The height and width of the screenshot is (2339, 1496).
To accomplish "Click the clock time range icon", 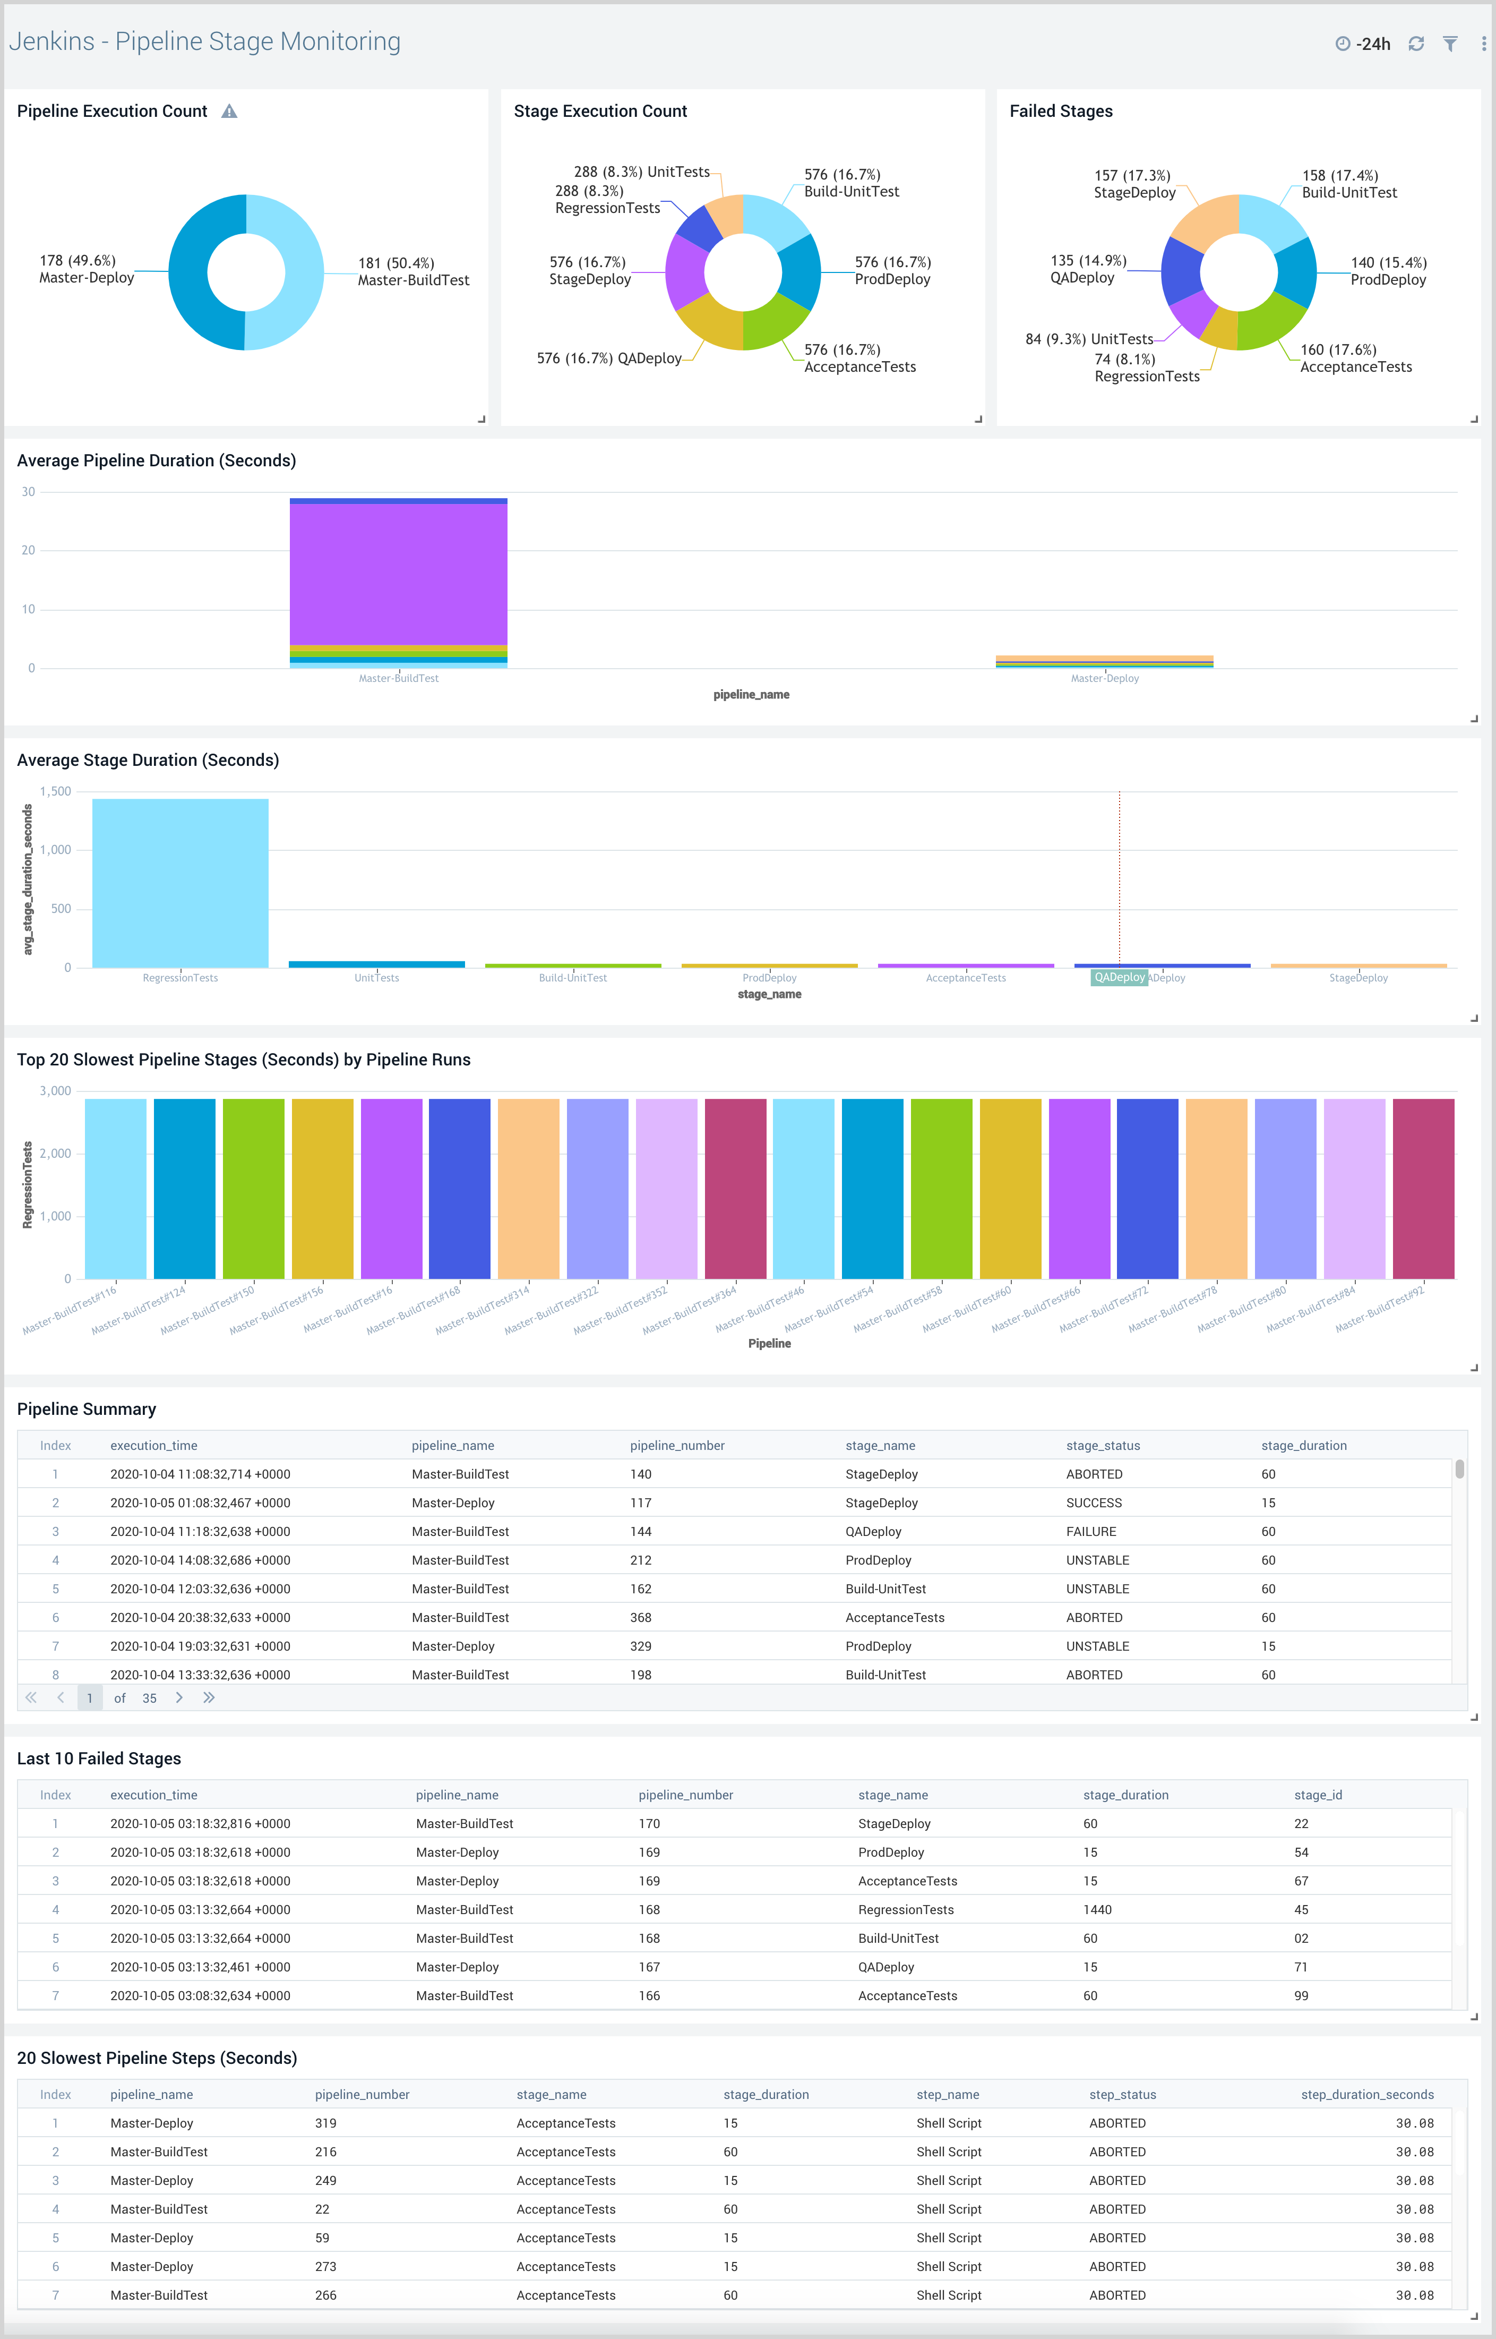I will pyautogui.click(x=1343, y=44).
